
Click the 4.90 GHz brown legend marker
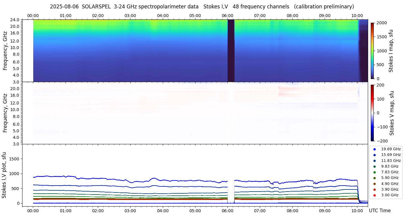point(374,184)
